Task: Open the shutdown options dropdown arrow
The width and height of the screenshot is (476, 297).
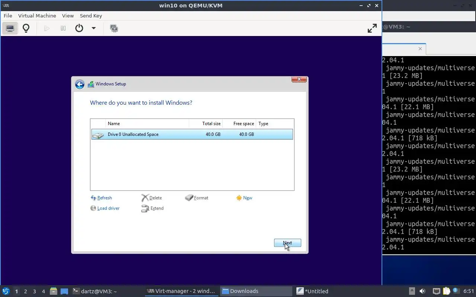Action: pos(94,28)
